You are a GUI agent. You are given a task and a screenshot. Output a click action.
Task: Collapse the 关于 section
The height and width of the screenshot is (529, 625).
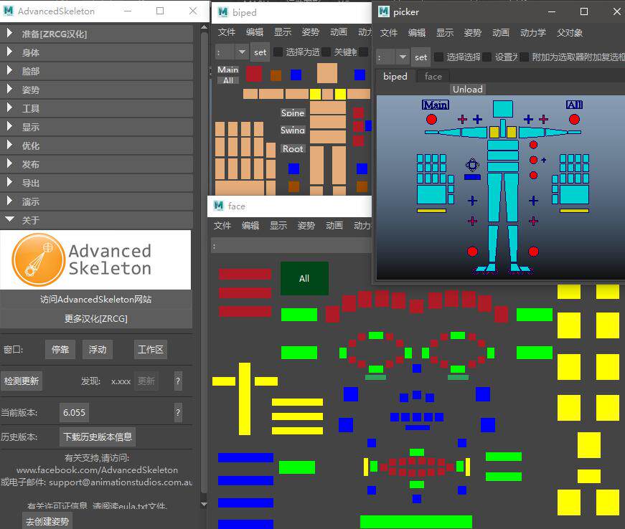(96, 220)
